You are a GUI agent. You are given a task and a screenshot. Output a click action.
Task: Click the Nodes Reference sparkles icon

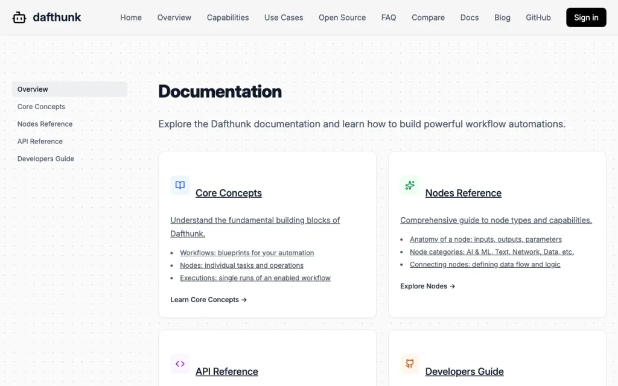410,185
